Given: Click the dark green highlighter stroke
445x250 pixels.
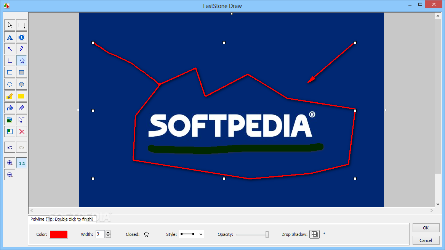Looking at the screenshot, I should (x=235, y=148).
